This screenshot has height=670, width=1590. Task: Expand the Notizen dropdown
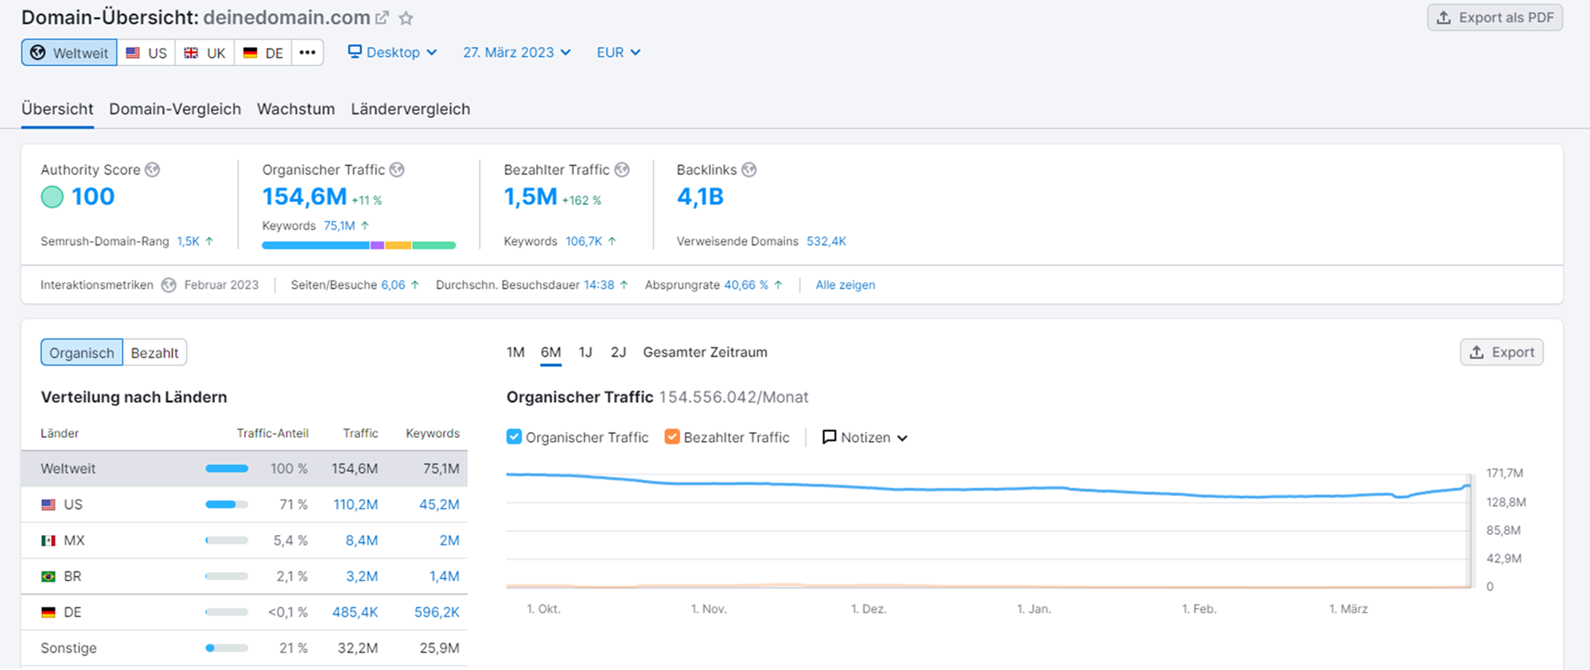point(865,437)
